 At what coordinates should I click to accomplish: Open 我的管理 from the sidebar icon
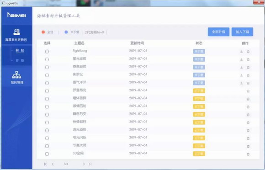16,74
